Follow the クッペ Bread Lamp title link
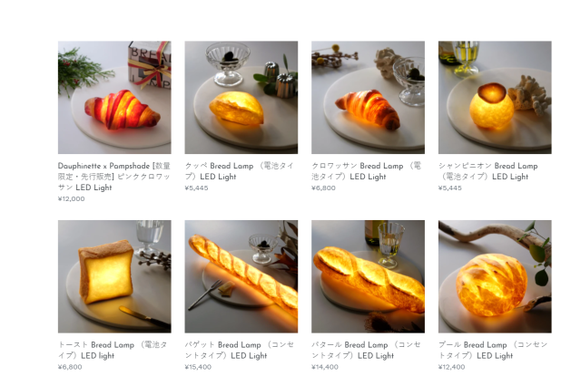 [240, 171]
